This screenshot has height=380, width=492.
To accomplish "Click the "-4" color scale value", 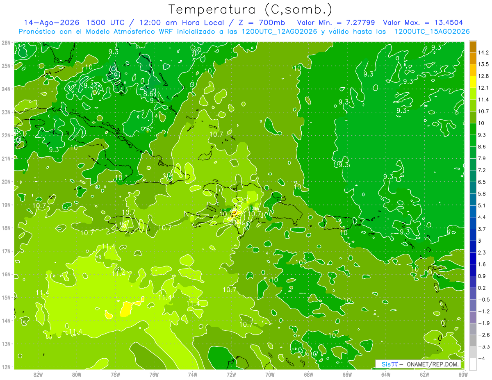I will point(482,358).
